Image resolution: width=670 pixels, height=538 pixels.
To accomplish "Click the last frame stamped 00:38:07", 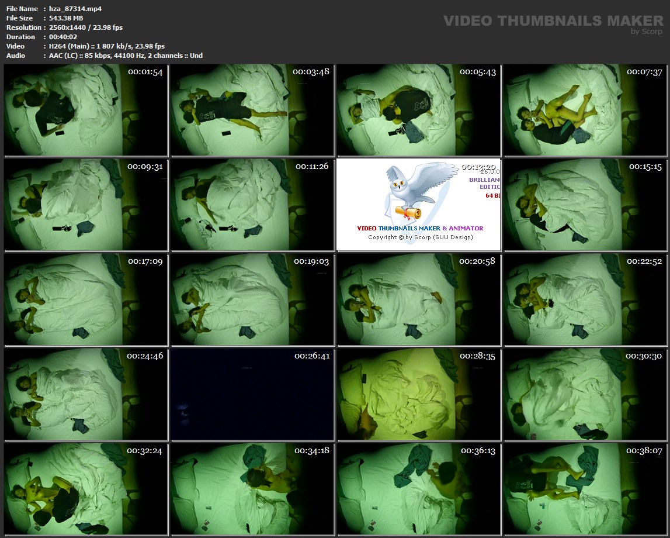I will click(585, 489).
